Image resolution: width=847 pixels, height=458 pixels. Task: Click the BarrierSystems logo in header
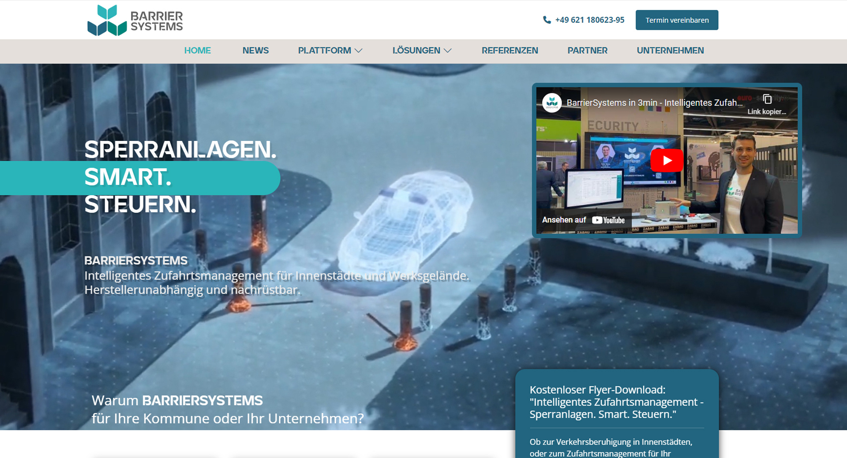coord(135,20)
